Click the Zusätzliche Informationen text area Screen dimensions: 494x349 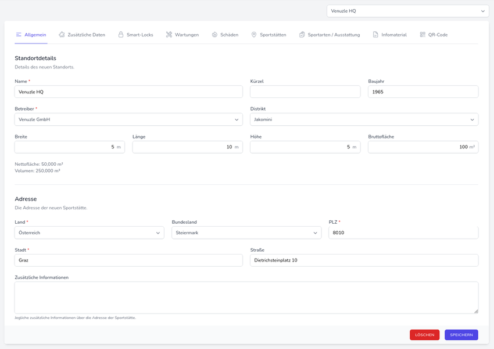(x=246, y=297)
